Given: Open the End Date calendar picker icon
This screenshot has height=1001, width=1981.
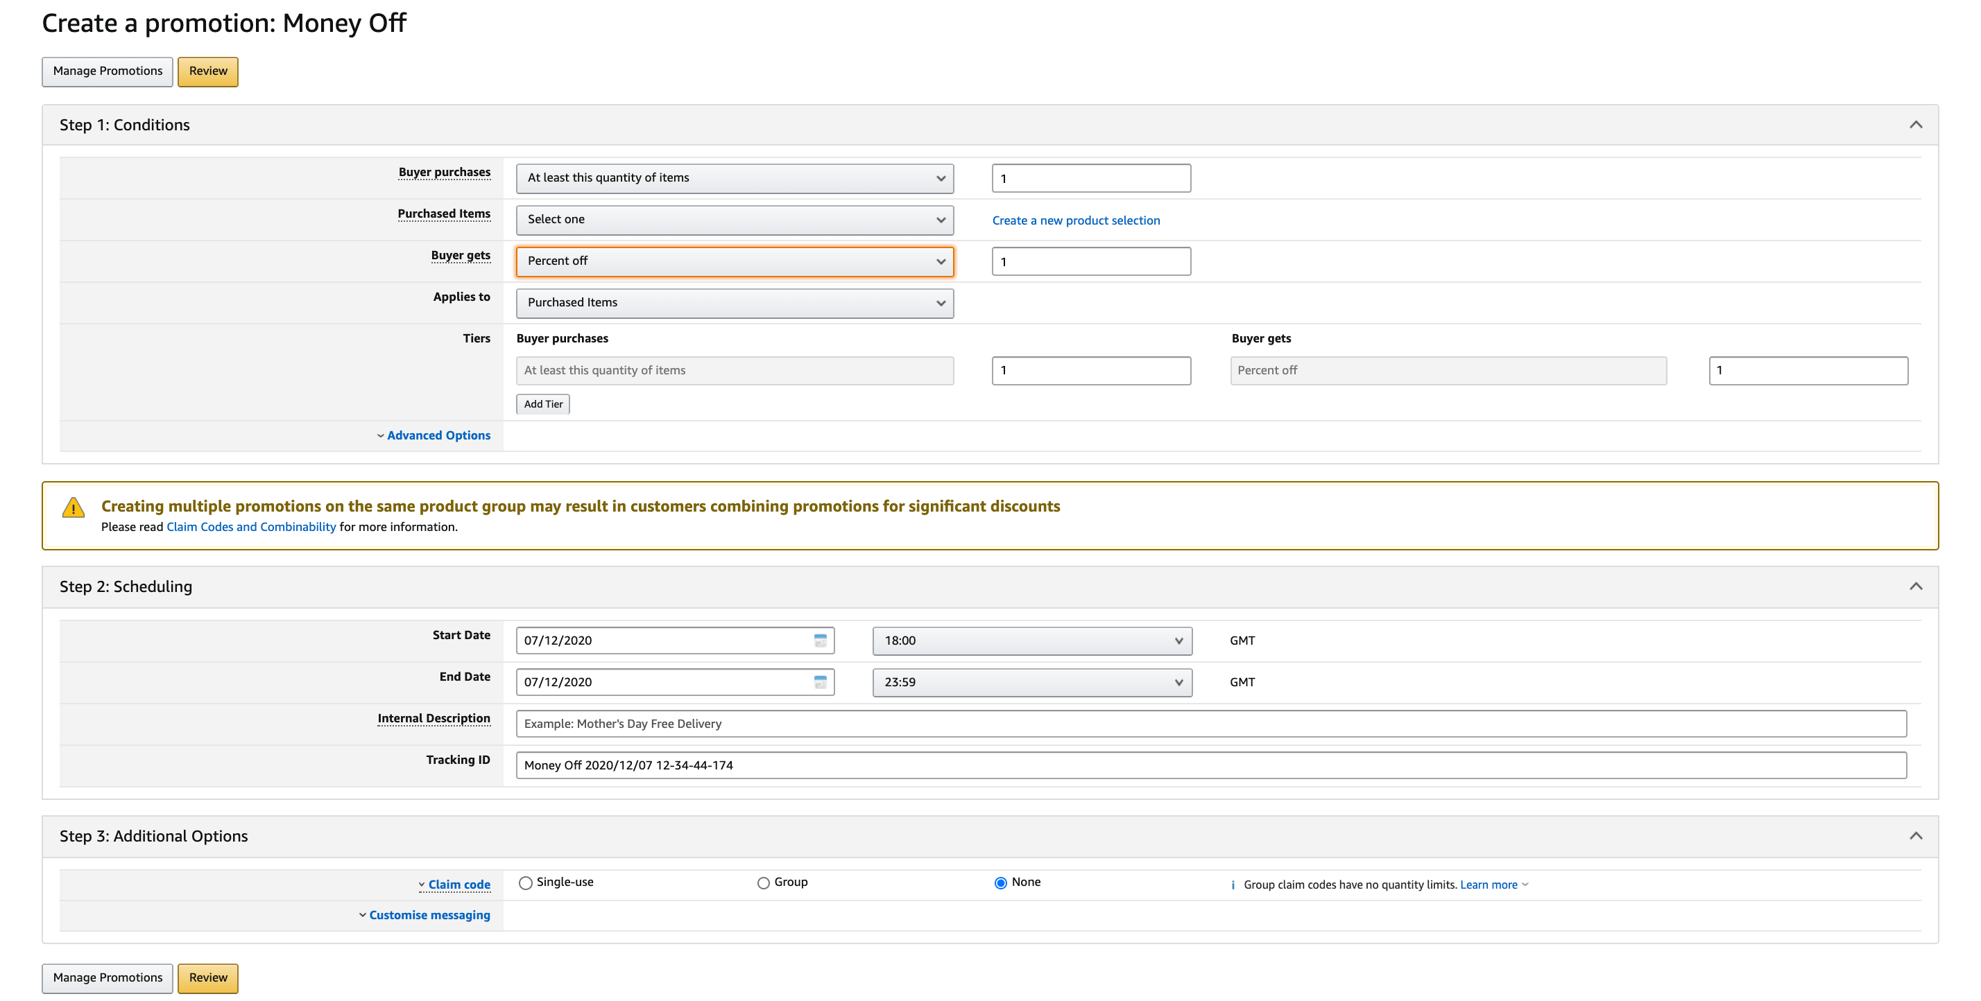Looking at the screenshot, I should tap(820, 682).
